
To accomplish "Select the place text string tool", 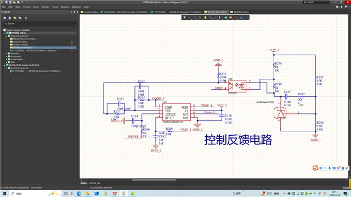I will 241,18.
